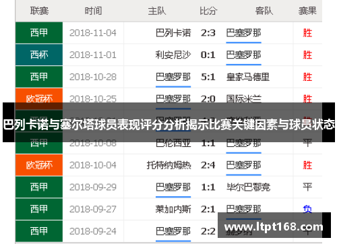This screenshot has width=337, height=244.
Task: Open 巴塞罗那 home team in 2018-10-28 row
Action: pos(173,77)
